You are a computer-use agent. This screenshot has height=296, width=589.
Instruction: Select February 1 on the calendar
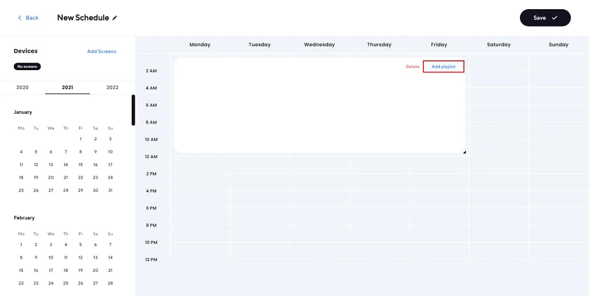(21, 245)
